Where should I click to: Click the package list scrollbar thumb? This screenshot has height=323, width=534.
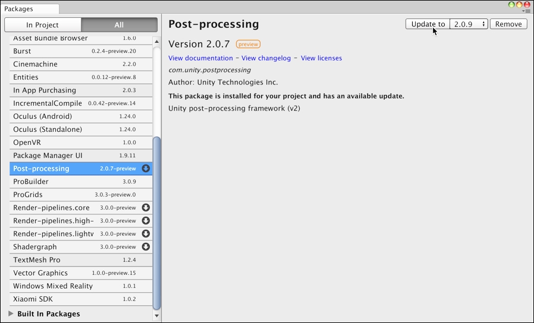point(156,223)
